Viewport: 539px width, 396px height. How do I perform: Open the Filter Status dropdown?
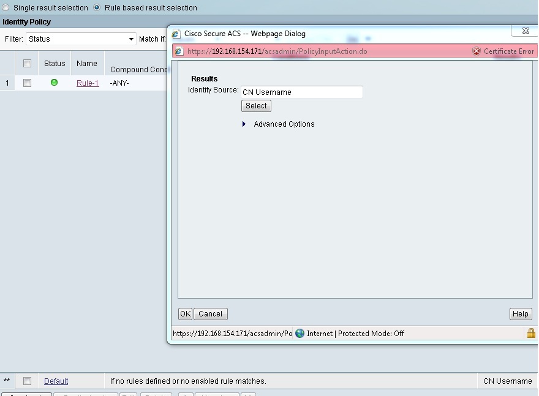click(x=81, y=39)
